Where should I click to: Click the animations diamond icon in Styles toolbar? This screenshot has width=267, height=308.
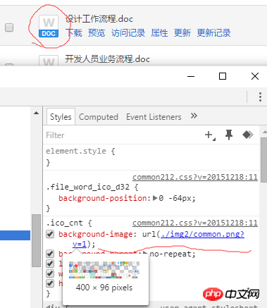click(x=248, y=135)
